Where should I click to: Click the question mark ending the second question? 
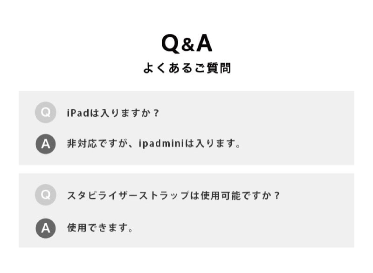277,195
